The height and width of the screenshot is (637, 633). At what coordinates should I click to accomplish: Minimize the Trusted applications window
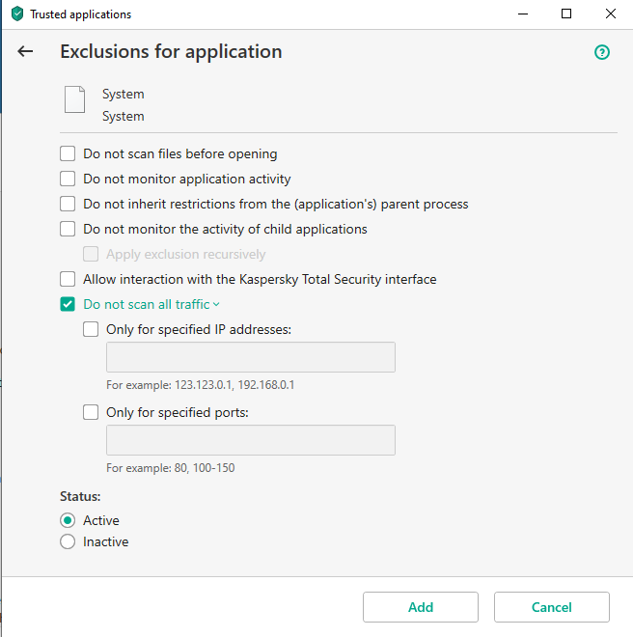coord(523,14)
